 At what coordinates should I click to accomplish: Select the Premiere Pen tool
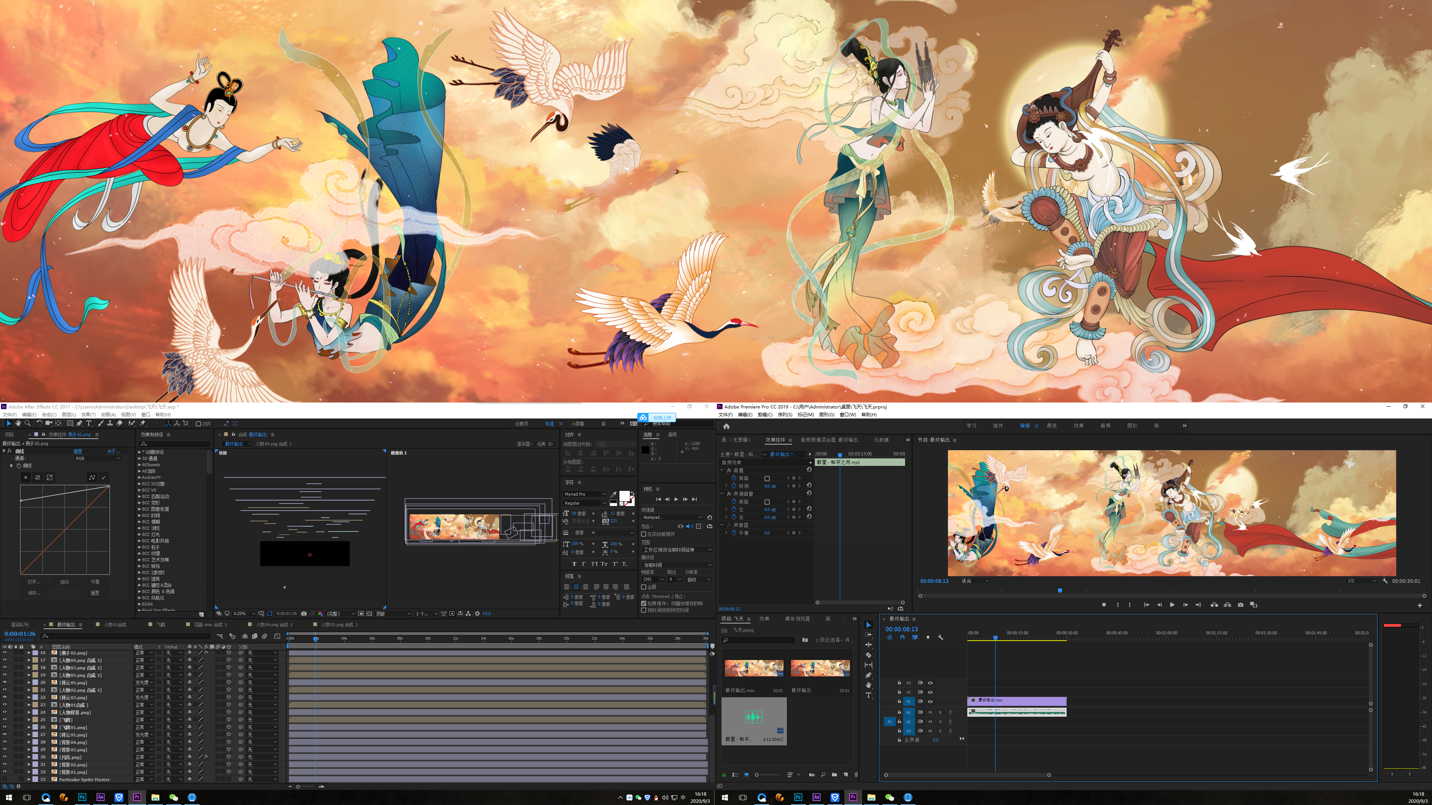tap(868, 675)
